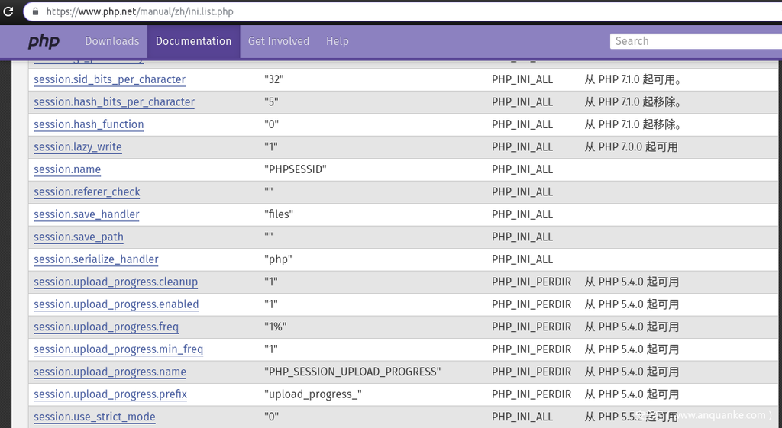Click the browser address bar URL
782x428 pixels.
pos(140,11)
